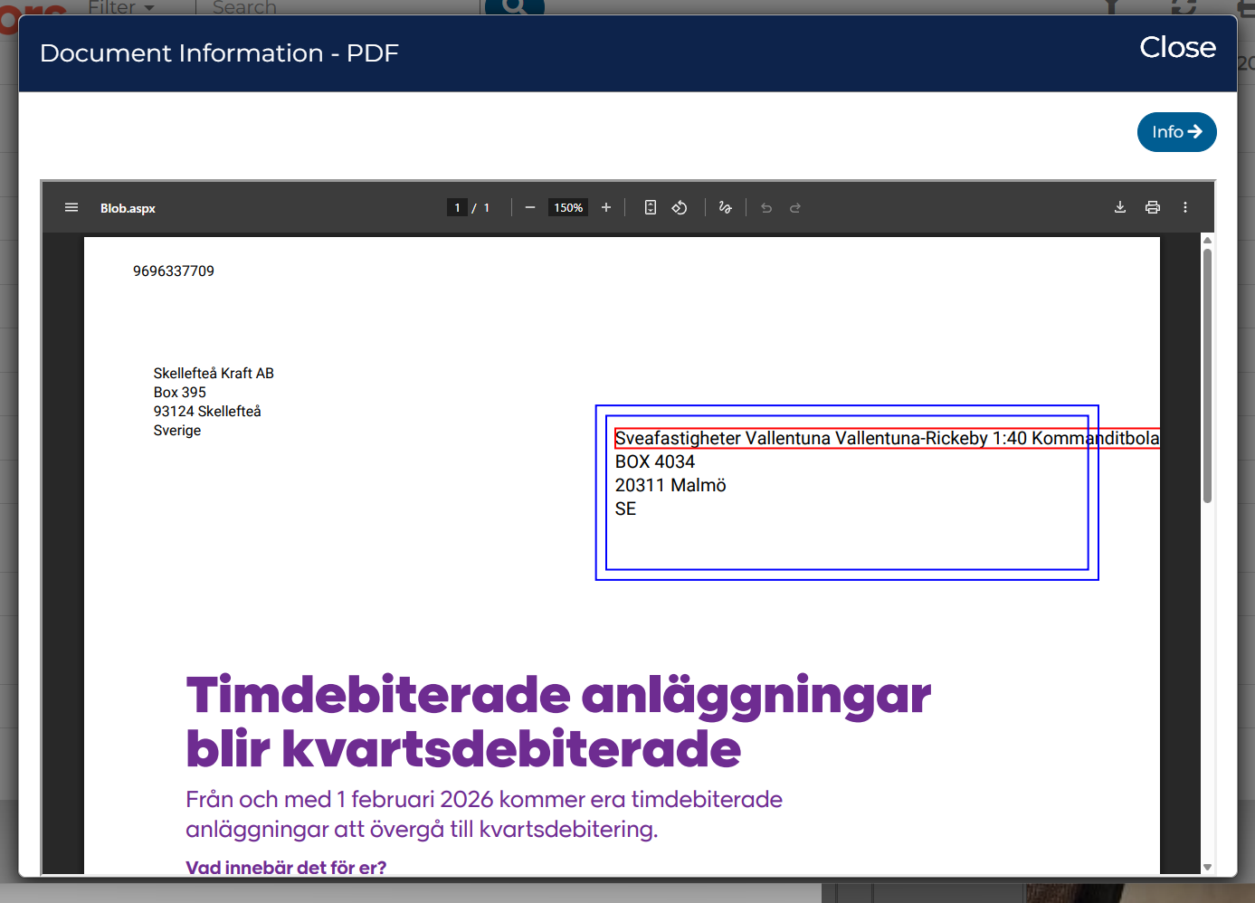1255x903 pixels.
Task: Open the Info panel button
Action: coord(1176,132)
